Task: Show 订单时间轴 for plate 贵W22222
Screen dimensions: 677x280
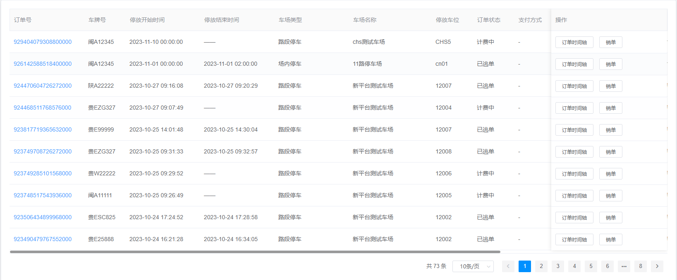Action: pyautogui.click(x=574, y=174)
